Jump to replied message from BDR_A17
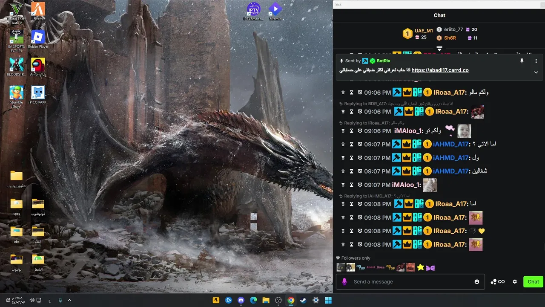Image resolution: width=545 pixels, height=307 pixels. (x=395, y=104)
